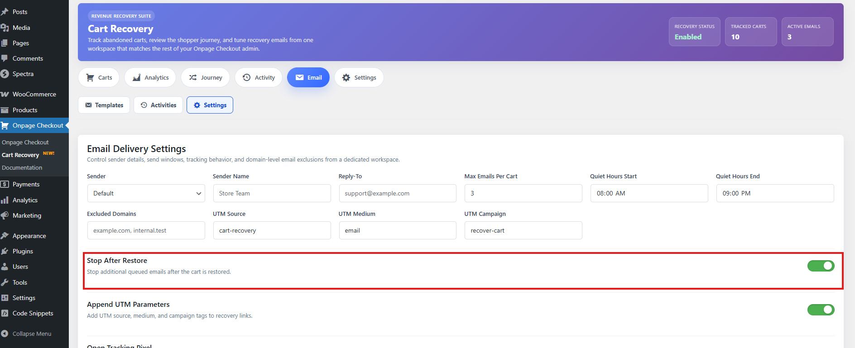Click the Tracked Carts stat card

point(751,32)
